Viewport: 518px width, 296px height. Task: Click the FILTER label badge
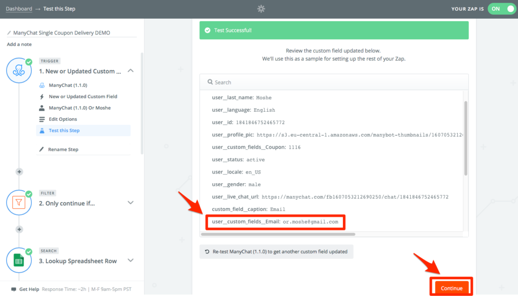[48, 193]
